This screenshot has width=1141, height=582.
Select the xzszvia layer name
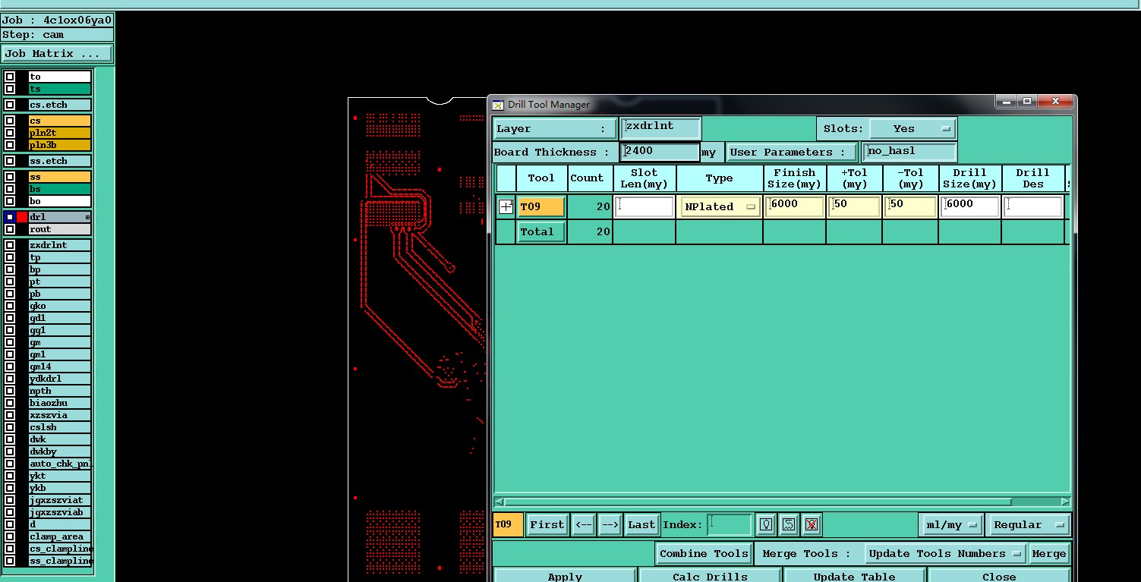[60, 415]
